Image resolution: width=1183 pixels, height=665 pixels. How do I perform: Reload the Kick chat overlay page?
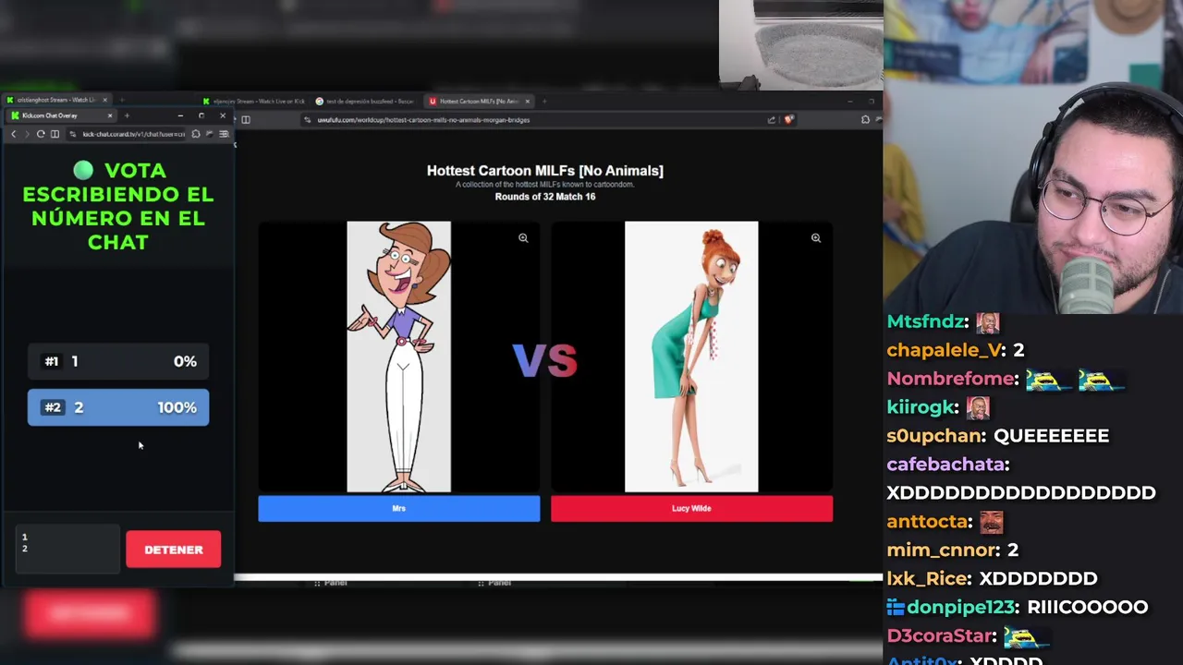coord(41,134)
